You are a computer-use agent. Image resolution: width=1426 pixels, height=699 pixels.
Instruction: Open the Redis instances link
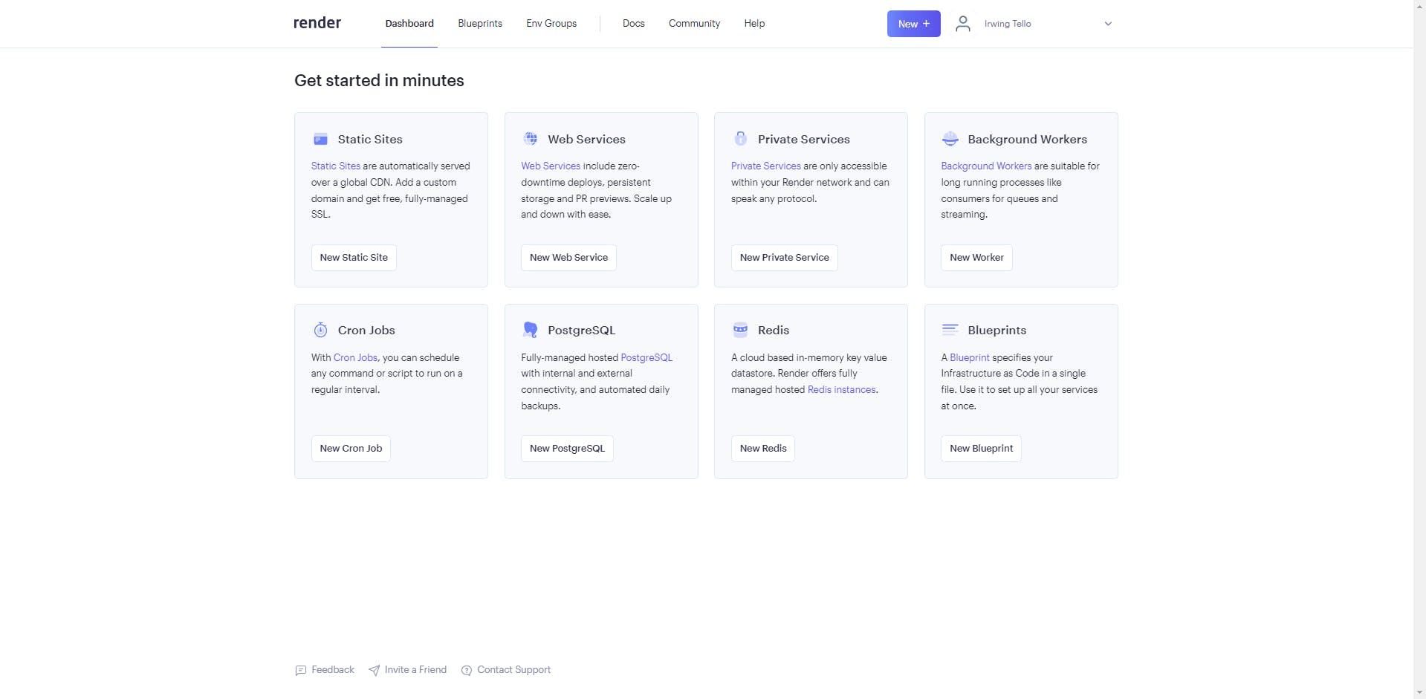(x=841, y=390)
